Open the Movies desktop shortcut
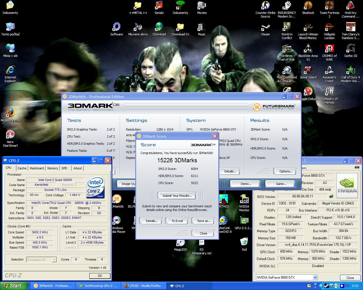Image resolution: width=363 pixels, height=290 pixels. point(202,8)
